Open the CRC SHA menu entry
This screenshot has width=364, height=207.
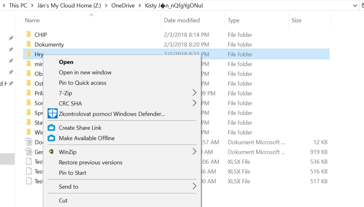coord(70,103)
